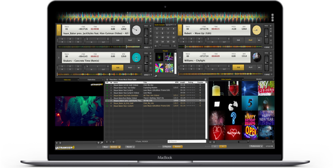Select the Video mix tab
The image size is (333, 168).
point(67,80)
